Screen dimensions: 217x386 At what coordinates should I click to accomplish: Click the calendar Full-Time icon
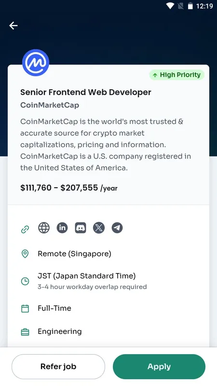[x=25, y=308]
